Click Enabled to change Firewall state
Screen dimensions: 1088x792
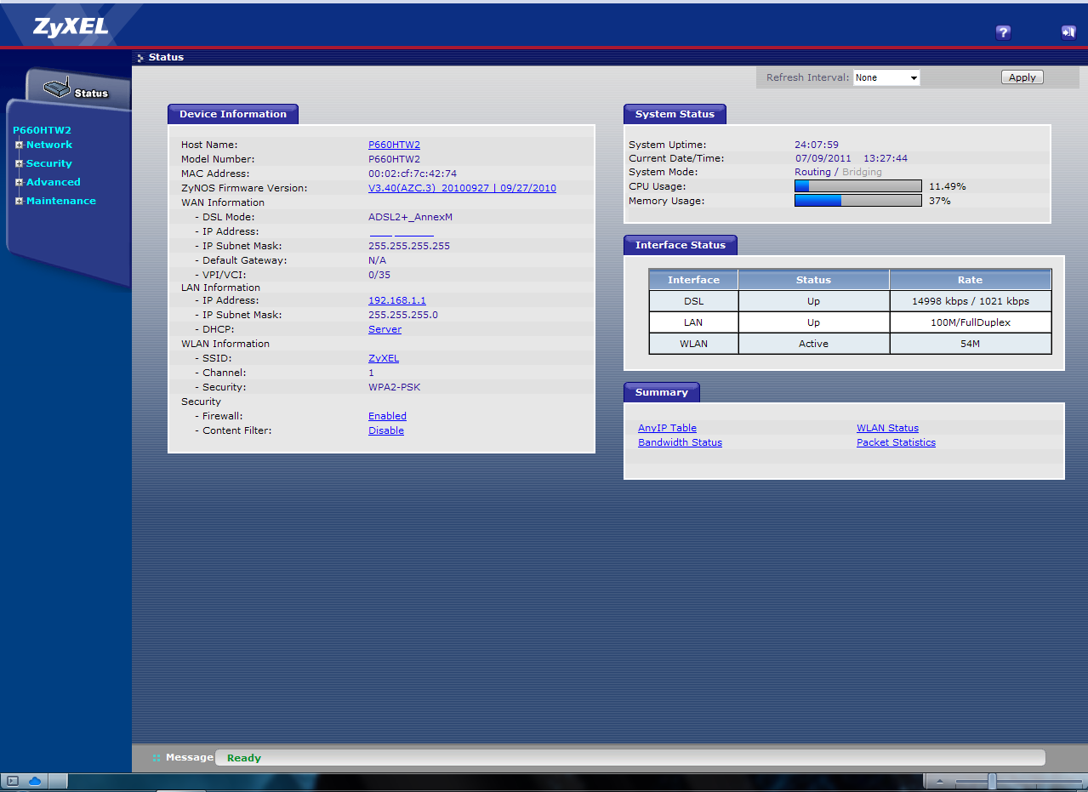387,415
